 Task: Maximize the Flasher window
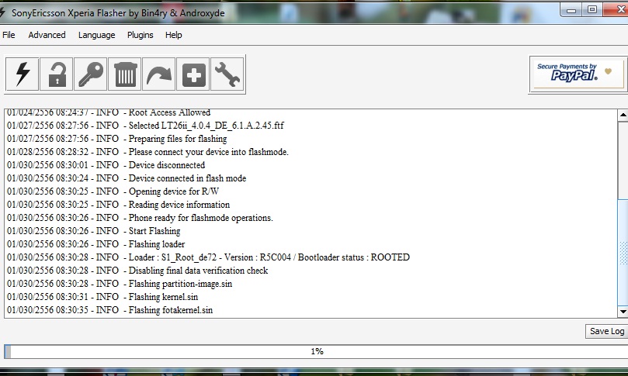click(x=592, y=9)
